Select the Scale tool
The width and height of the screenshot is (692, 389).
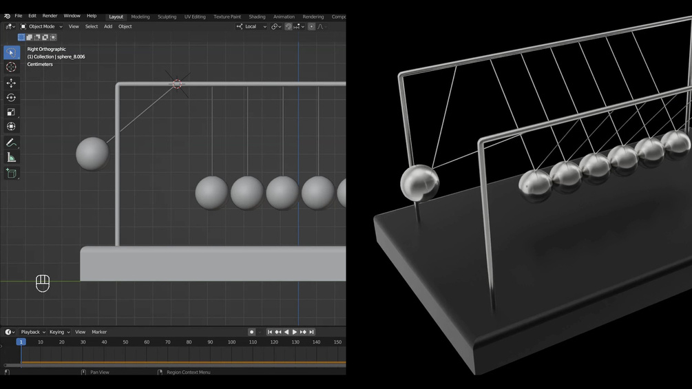[11, 112]
